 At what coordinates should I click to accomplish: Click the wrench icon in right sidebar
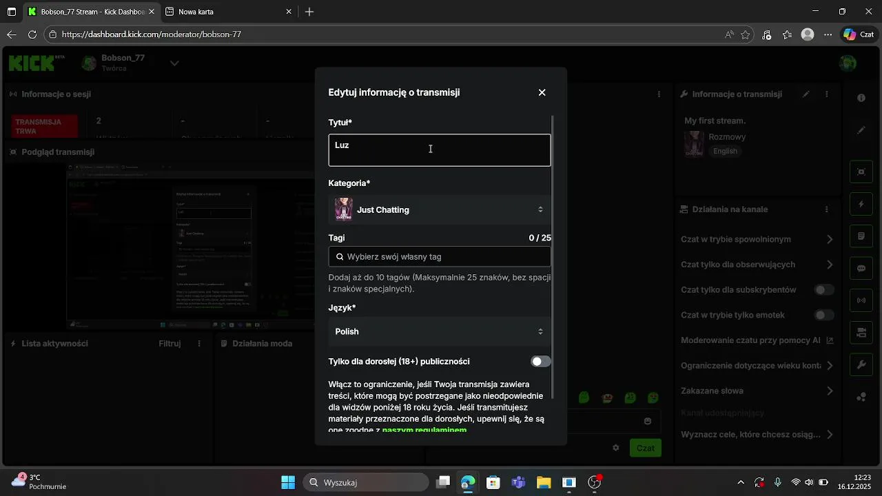click(861, 365)
